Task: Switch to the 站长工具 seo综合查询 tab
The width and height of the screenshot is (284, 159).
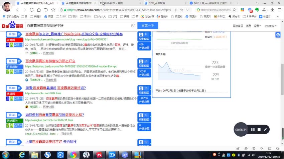Action: pyautogui.click(x=210, y=3)
